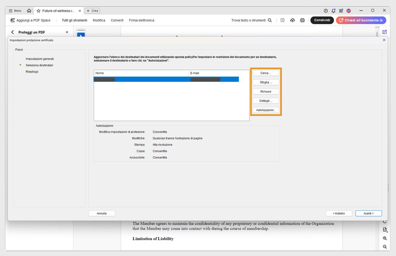The height and width of the screenshot is (256, 396).
Task: Zoom out using the magnifier icon
Action: [385, 246]
